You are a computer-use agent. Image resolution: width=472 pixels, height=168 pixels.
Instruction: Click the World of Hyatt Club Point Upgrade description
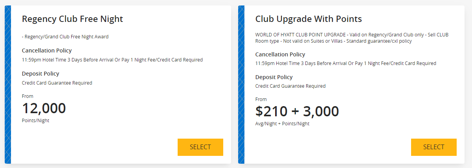click(352, 38)
